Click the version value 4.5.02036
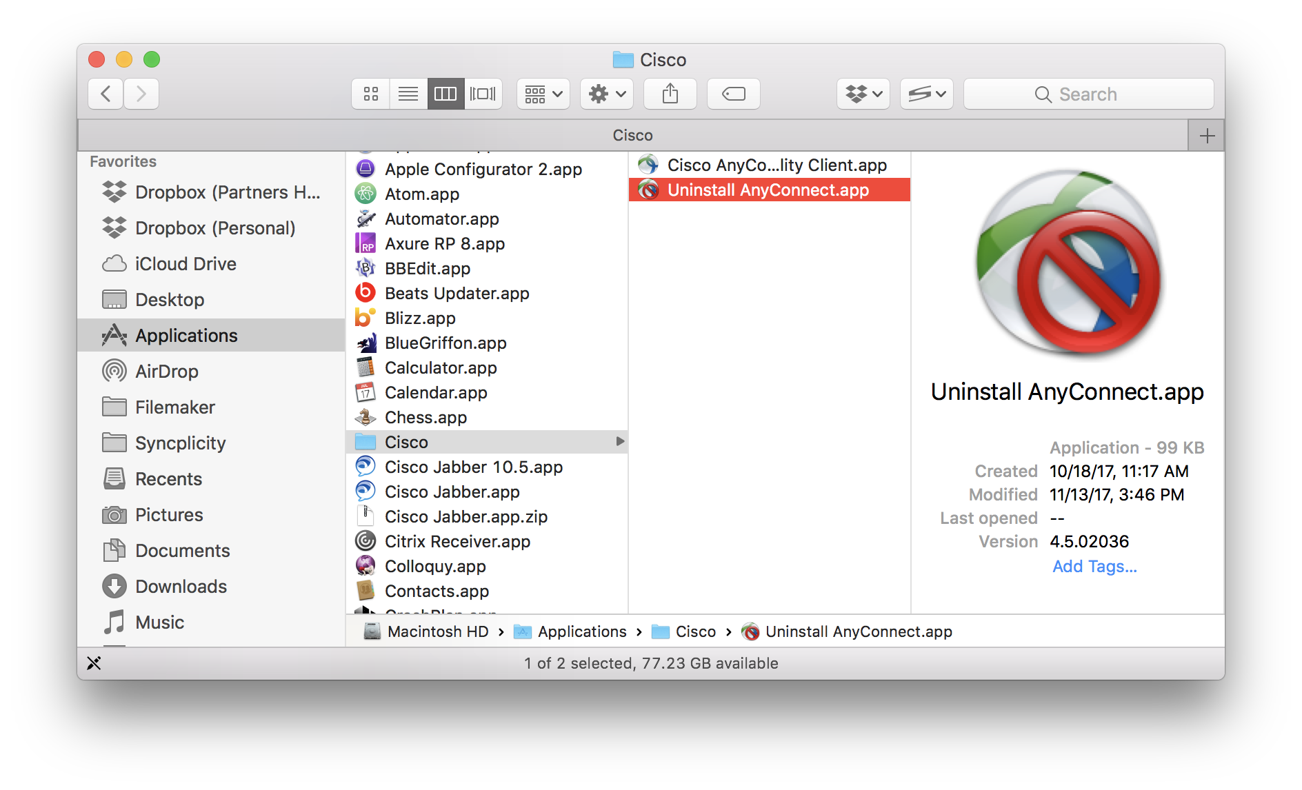1302x790 pixels. (1089, 542)
